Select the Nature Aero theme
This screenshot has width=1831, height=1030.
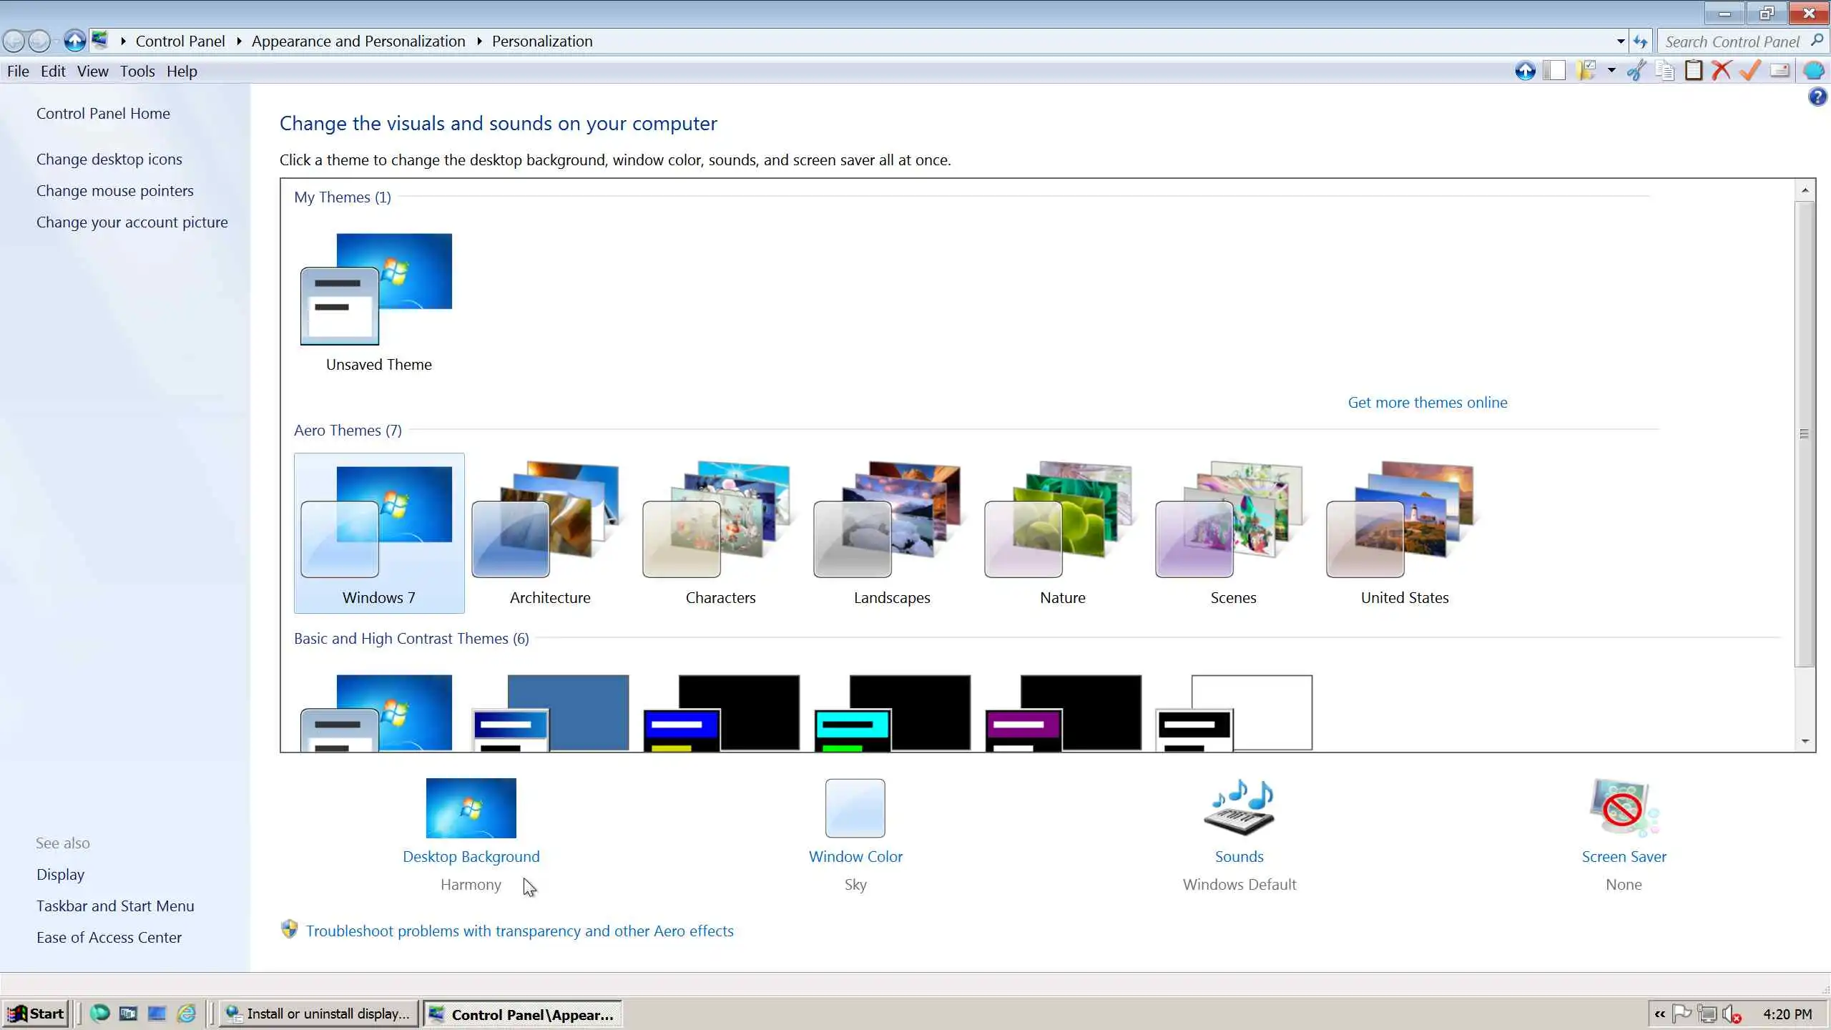tap(1061, 533)
